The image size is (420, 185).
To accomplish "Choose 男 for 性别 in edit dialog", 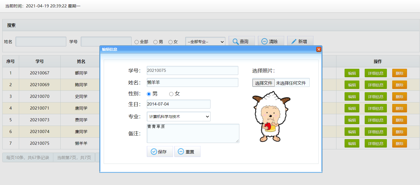I will point(149,94).
